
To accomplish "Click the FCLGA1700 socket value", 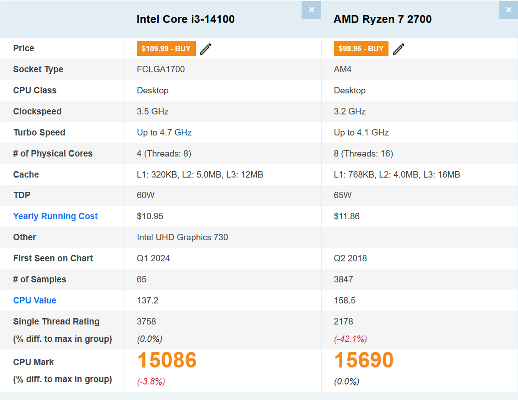I will (161, 70).
